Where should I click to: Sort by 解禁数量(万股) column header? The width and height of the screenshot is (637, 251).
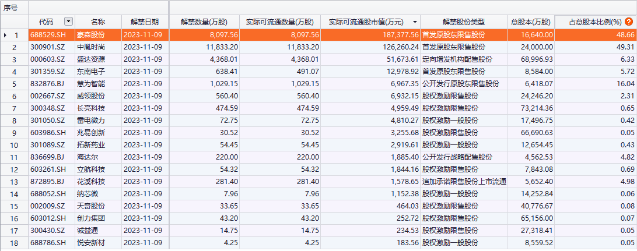coord(204,22)
